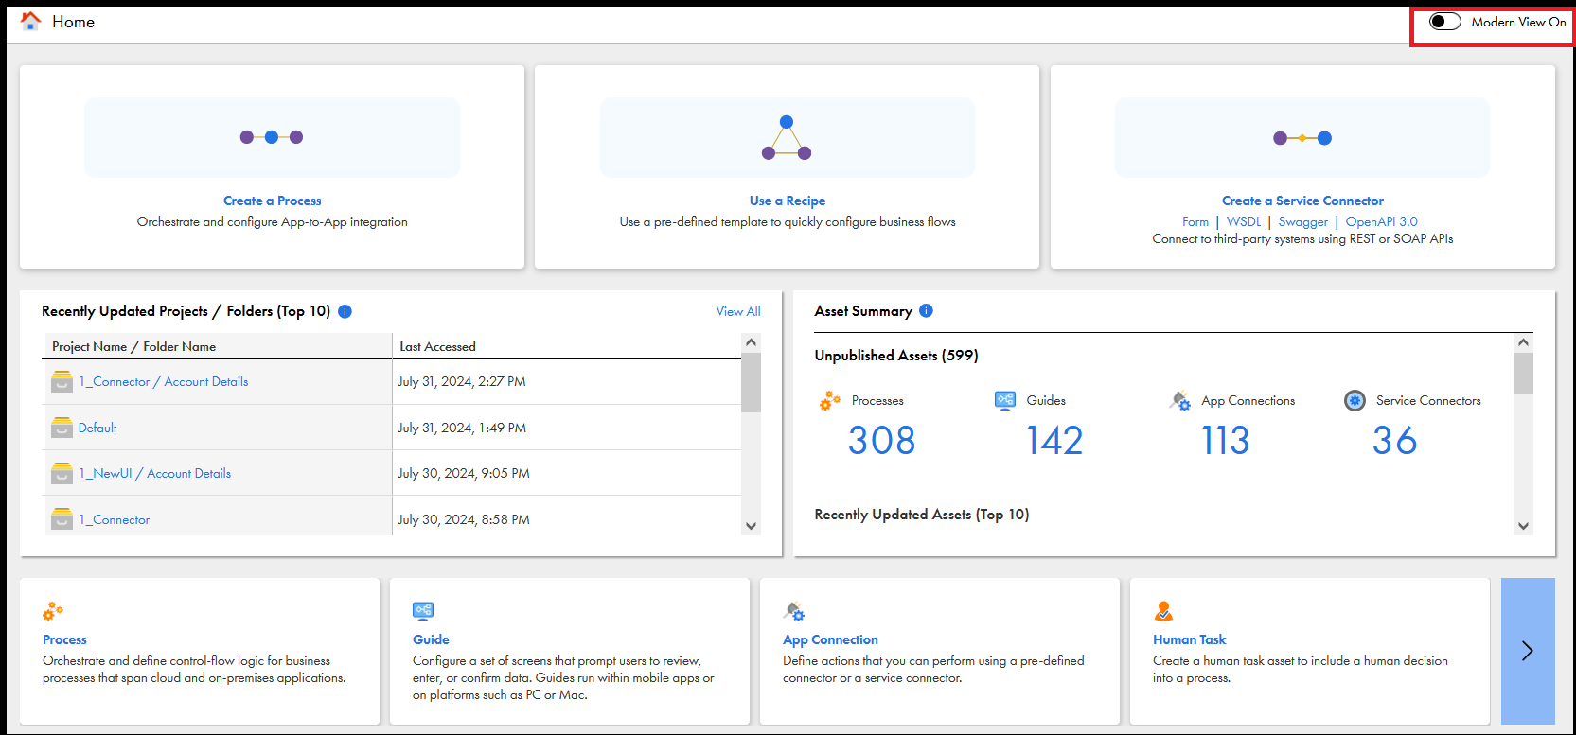Click Recently Updated Assets (Top 10) heading
Image resolution: width=1576 pixels, height=735 pixels.
(x=922, y=515)
